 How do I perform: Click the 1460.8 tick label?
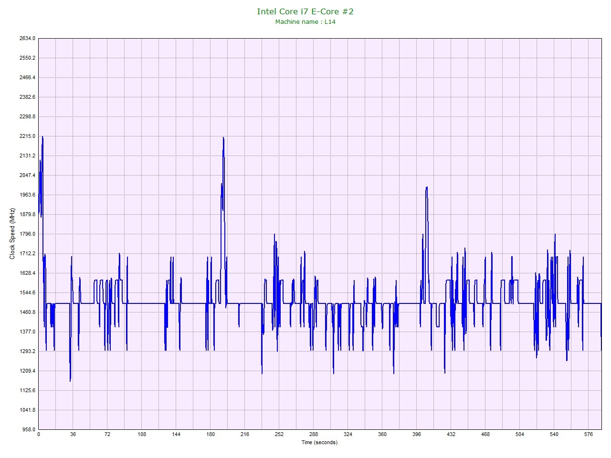click(x=27, y=312)
